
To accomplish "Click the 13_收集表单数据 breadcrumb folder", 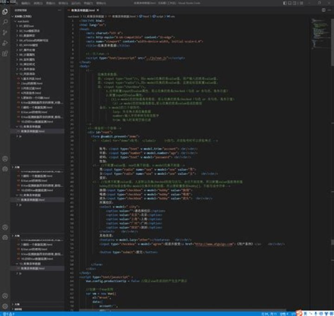I will tap(93, 16).
